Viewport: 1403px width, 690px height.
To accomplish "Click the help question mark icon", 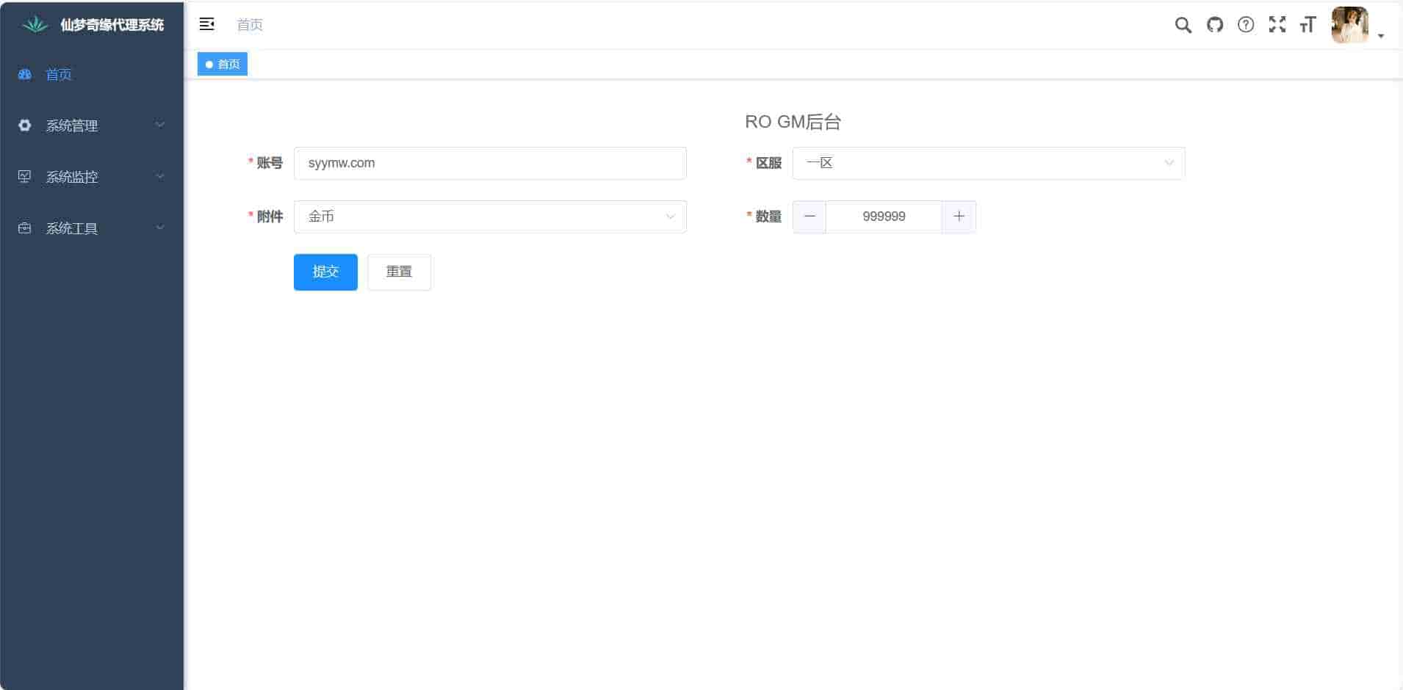I will point(1246,25).
